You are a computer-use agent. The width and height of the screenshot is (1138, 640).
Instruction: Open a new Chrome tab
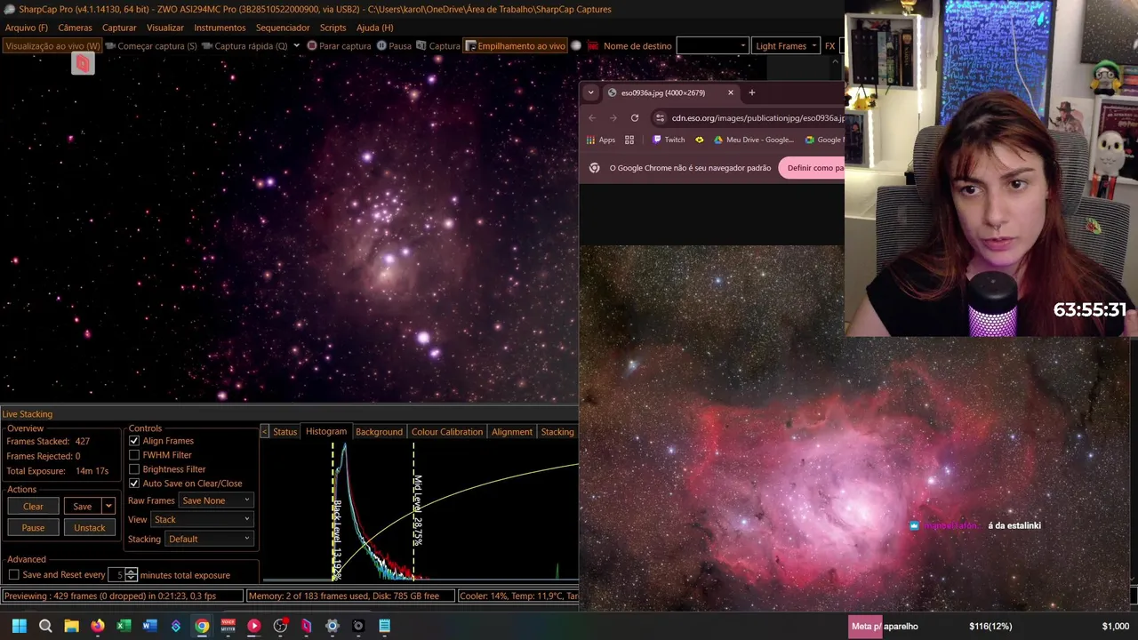click(751, 92)
